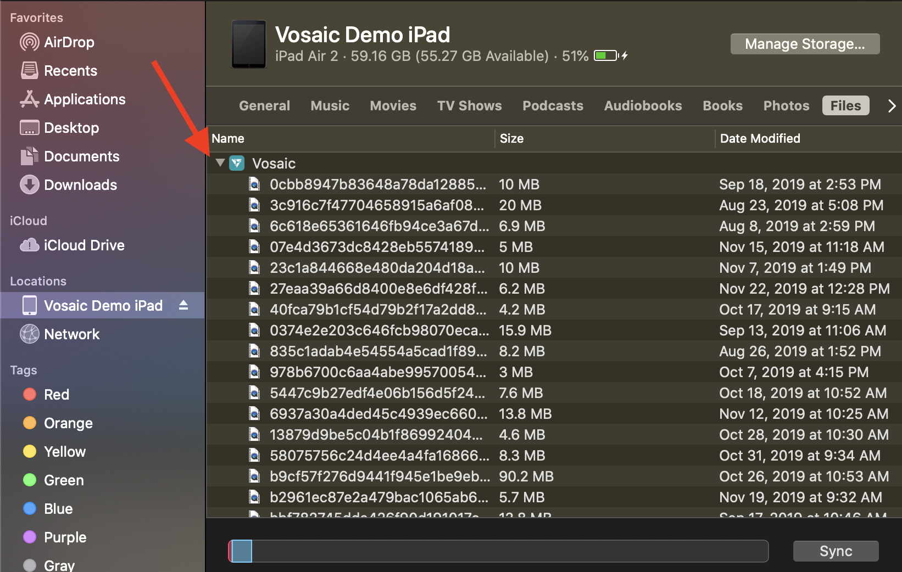This screenshot has height=572, width=902.
Task: Select the Red tag
Action: point(46,395)
